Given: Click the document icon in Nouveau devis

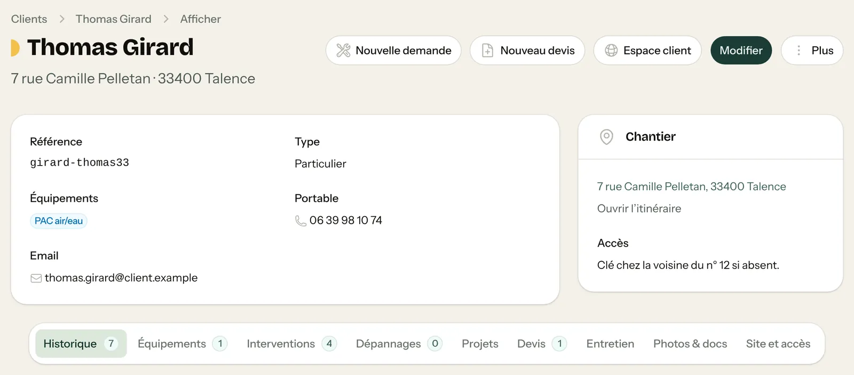Looking at the screenshot, I should 487,51.
